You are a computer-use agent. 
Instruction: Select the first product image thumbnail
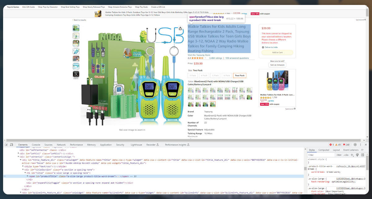pos(76,28)
